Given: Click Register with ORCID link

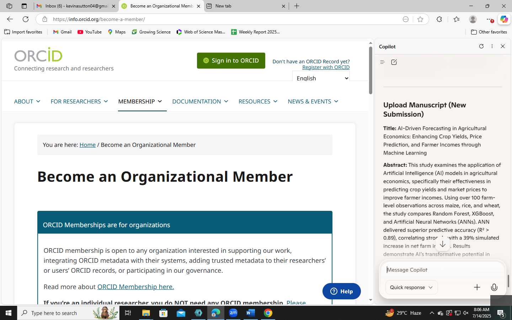Looking at the screenshot, I should coord(326,67).
